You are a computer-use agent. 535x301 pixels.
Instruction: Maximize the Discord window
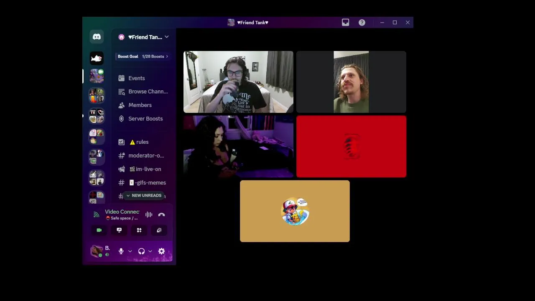point(395,23)
